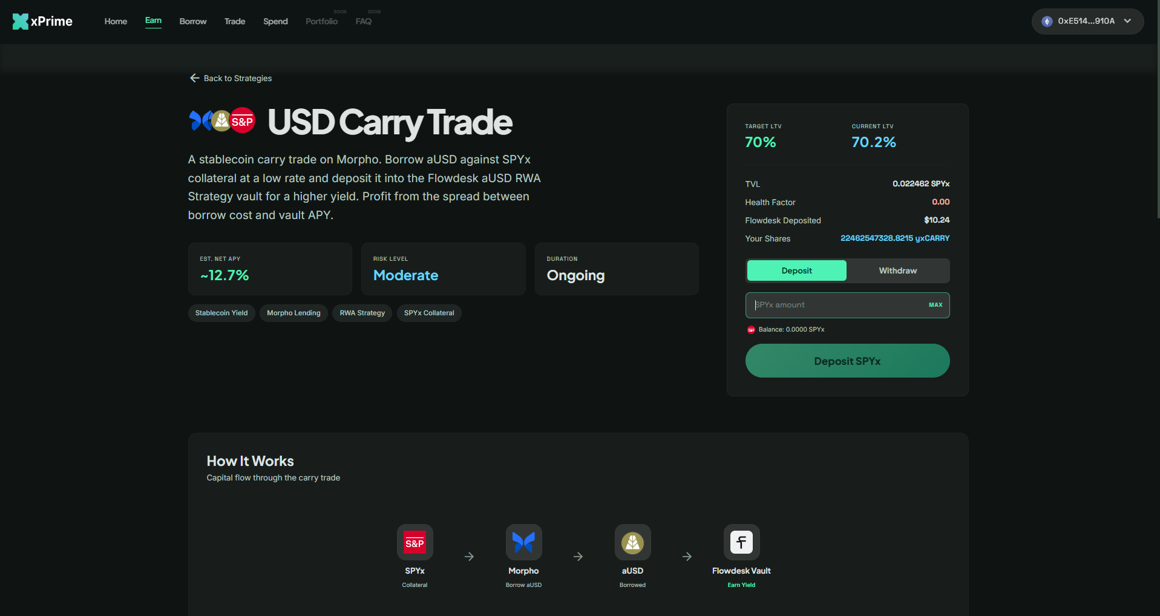
Task: Click the Borrow aUSD label under Morpho
Action: tap(523, 585)
